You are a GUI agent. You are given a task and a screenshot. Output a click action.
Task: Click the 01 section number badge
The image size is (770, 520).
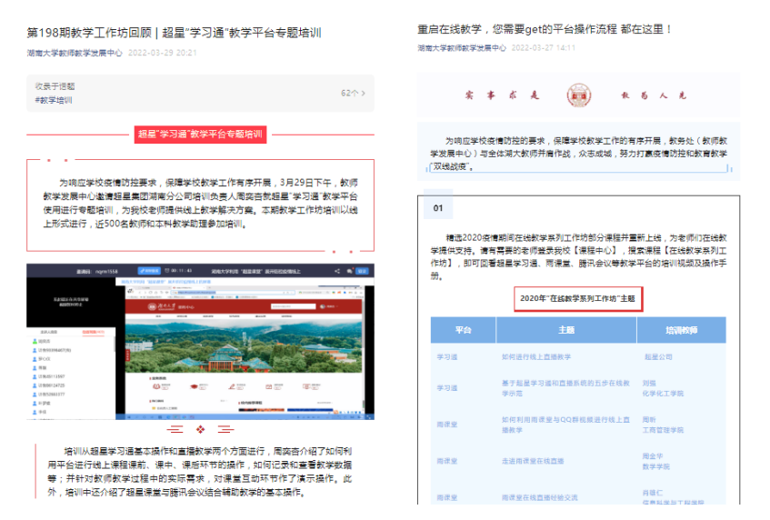click(x=438, y=208)
